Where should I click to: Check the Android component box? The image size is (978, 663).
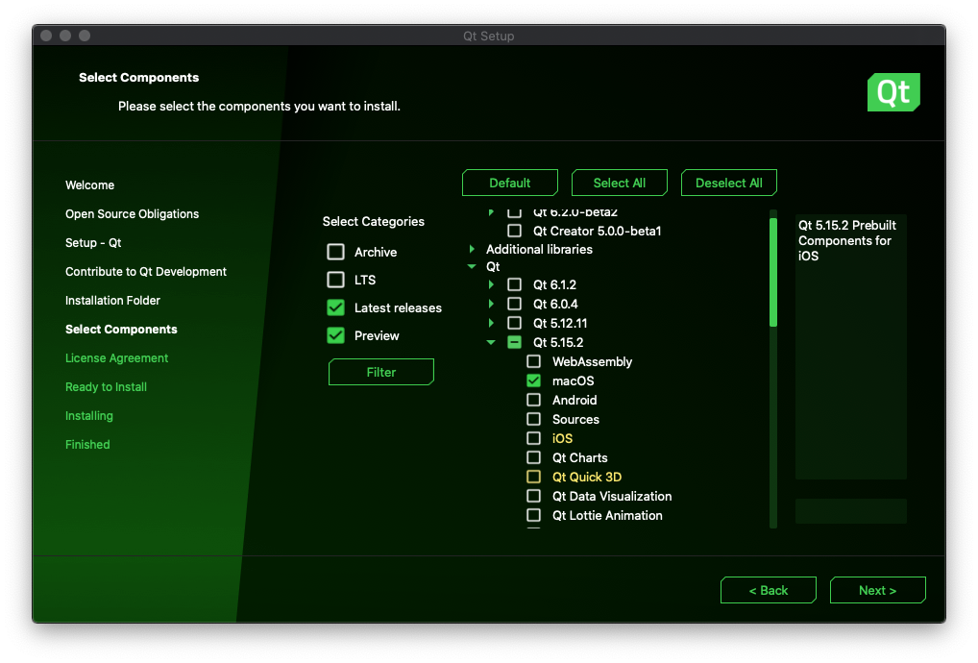point(534,400)
